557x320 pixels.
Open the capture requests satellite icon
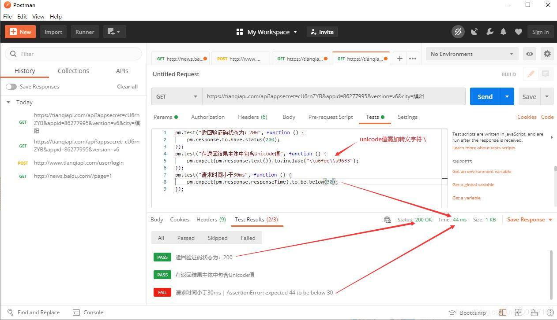(x=474, y=32)
